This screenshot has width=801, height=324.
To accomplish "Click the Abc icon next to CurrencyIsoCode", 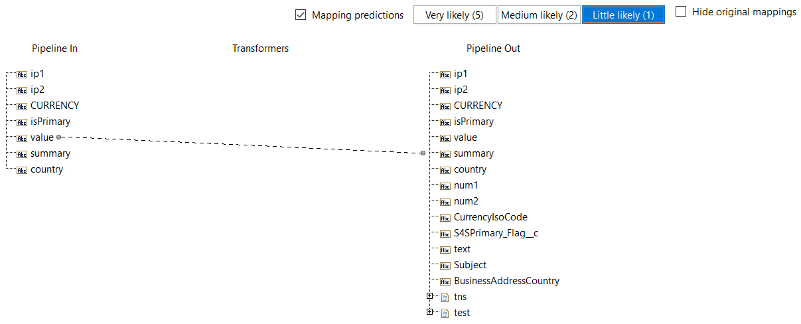I will [x=445, y=218].
